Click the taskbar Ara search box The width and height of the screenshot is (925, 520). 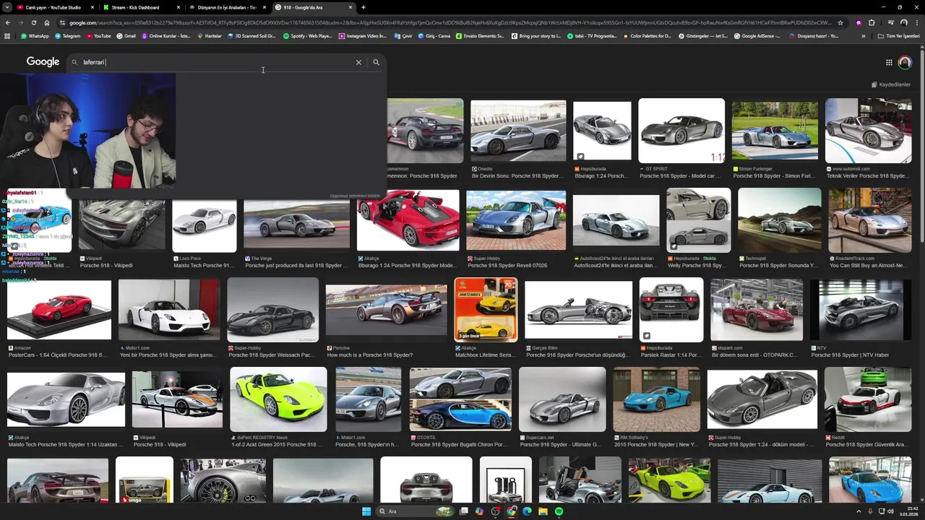point(414,511)
